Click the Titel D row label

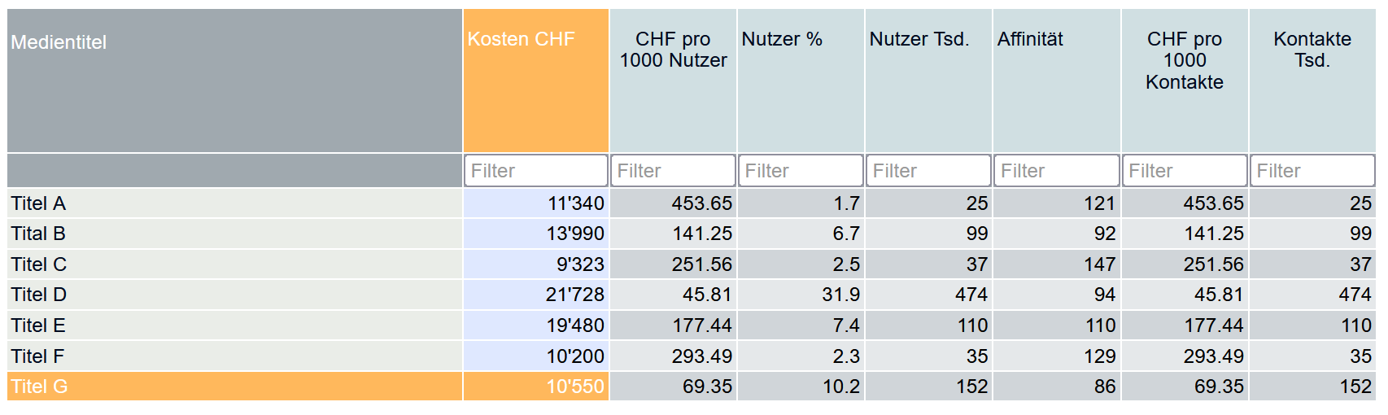tap(38, 295)
